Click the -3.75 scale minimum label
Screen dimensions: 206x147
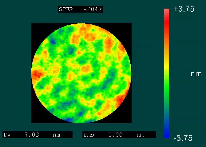point(183,138)
